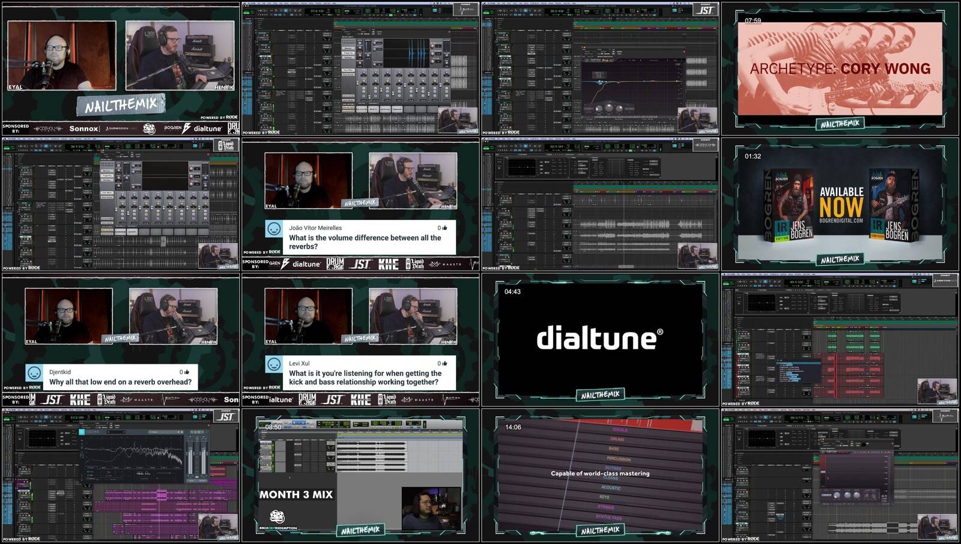Click the avatar icon beside Levi Xul

274,364
